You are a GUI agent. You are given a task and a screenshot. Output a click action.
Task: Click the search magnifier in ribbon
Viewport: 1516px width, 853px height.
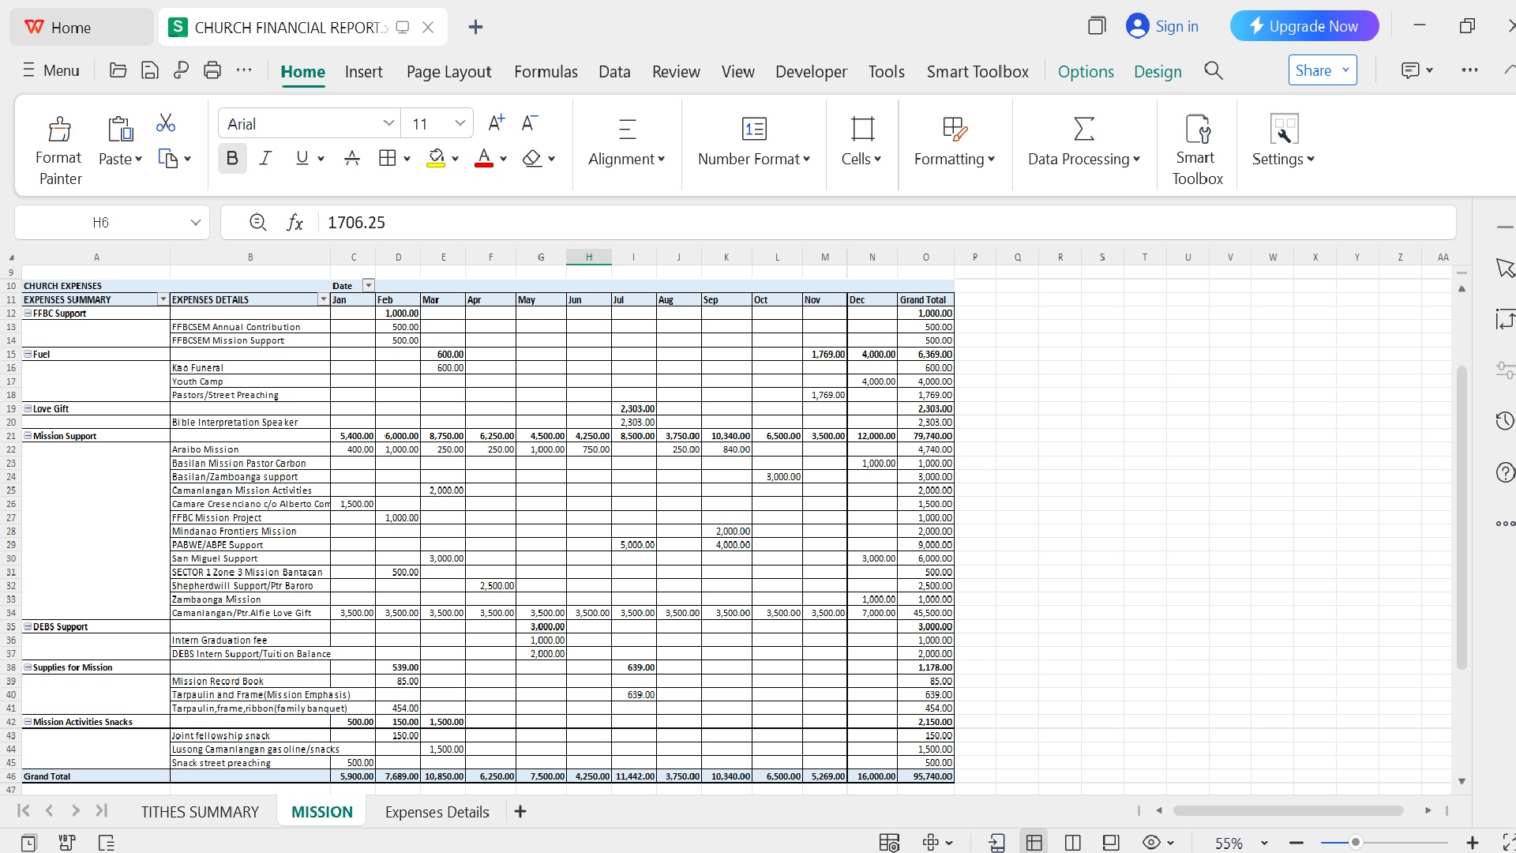click(x=1214, y=71)
